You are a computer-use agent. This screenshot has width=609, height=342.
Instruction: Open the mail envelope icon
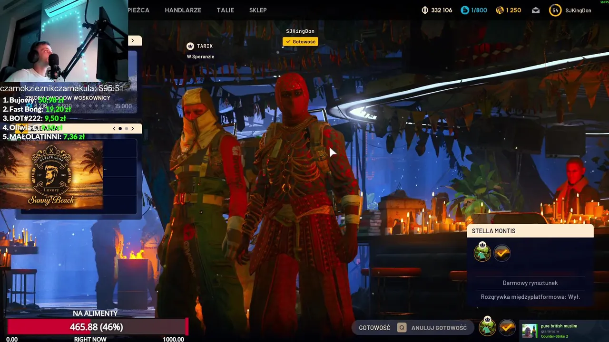point(536,10)
